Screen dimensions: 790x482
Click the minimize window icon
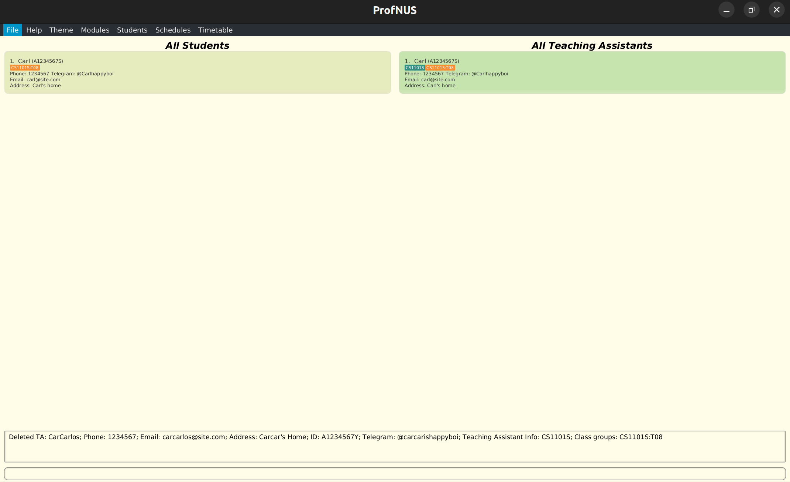tap(726, 10)
